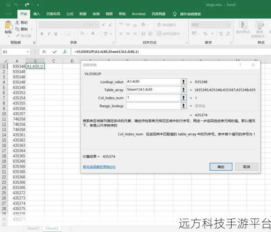Click the Enter checkmark in formula bar
Viewport: 271px width, 232px height.
(55, 52)
